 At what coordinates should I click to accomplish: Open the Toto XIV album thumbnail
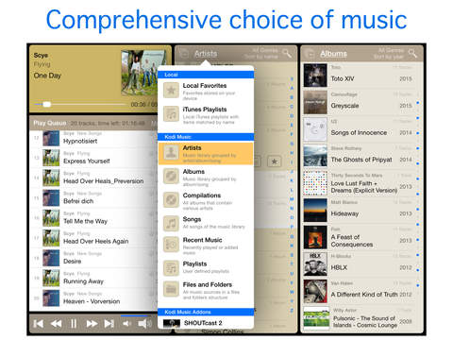tap(315, 76)
